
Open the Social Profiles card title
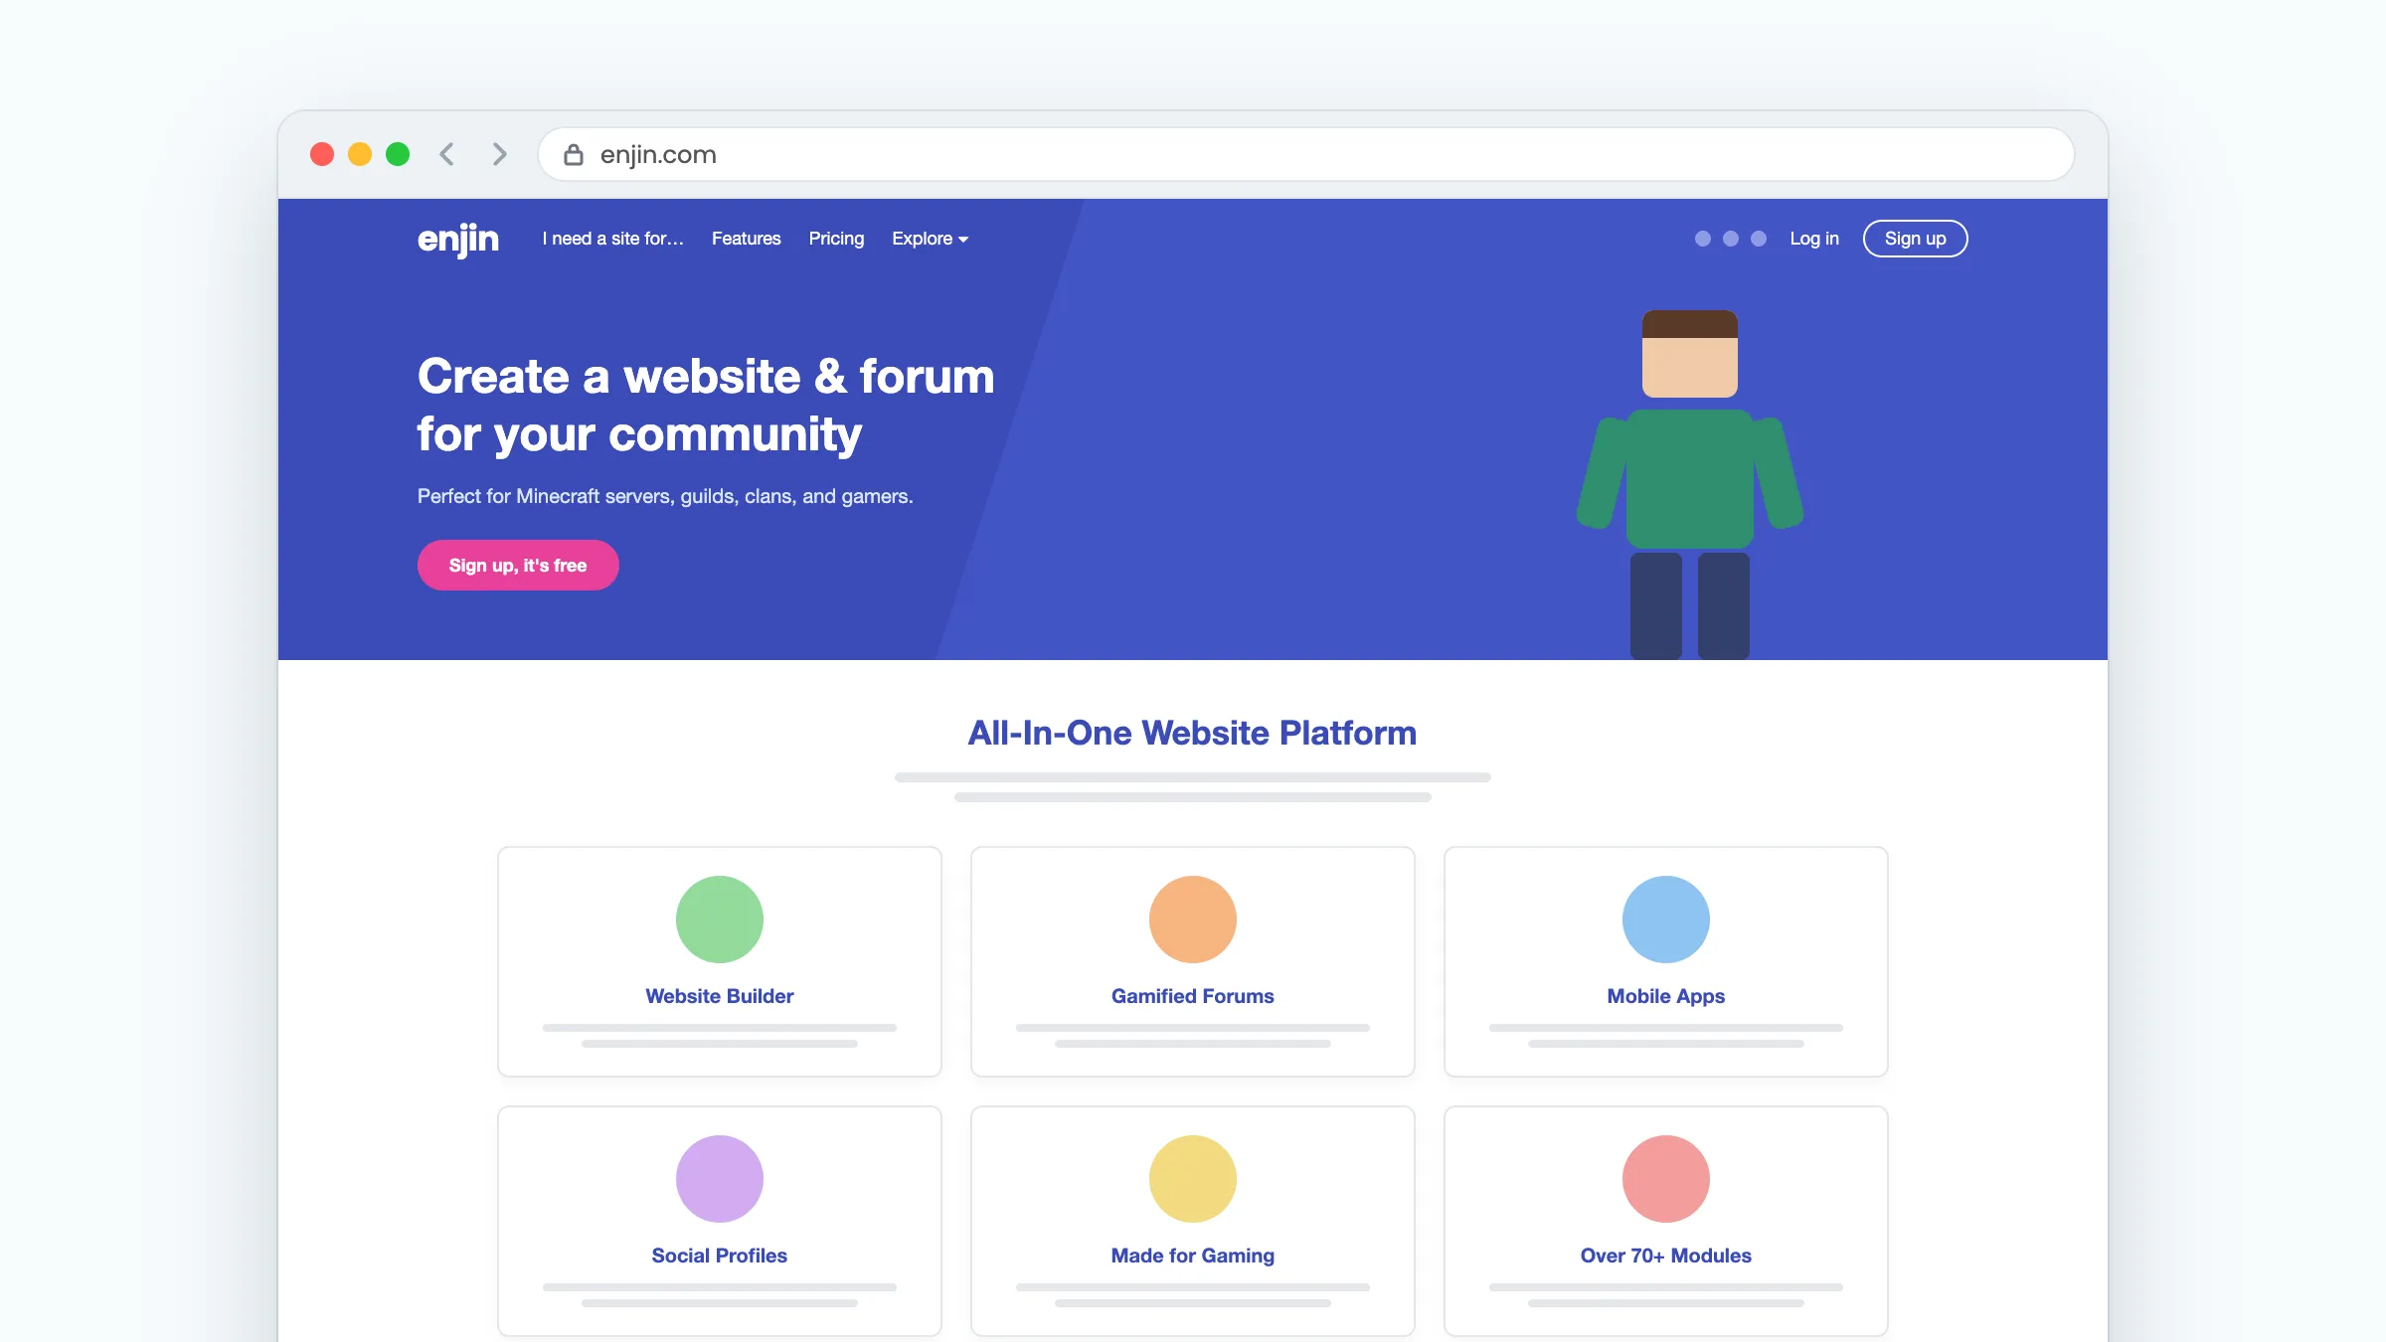click(x=720, y=1256)
